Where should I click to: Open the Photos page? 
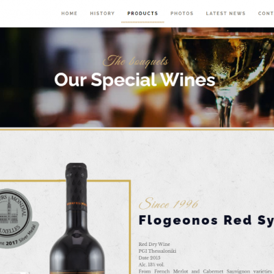[182, 14]
